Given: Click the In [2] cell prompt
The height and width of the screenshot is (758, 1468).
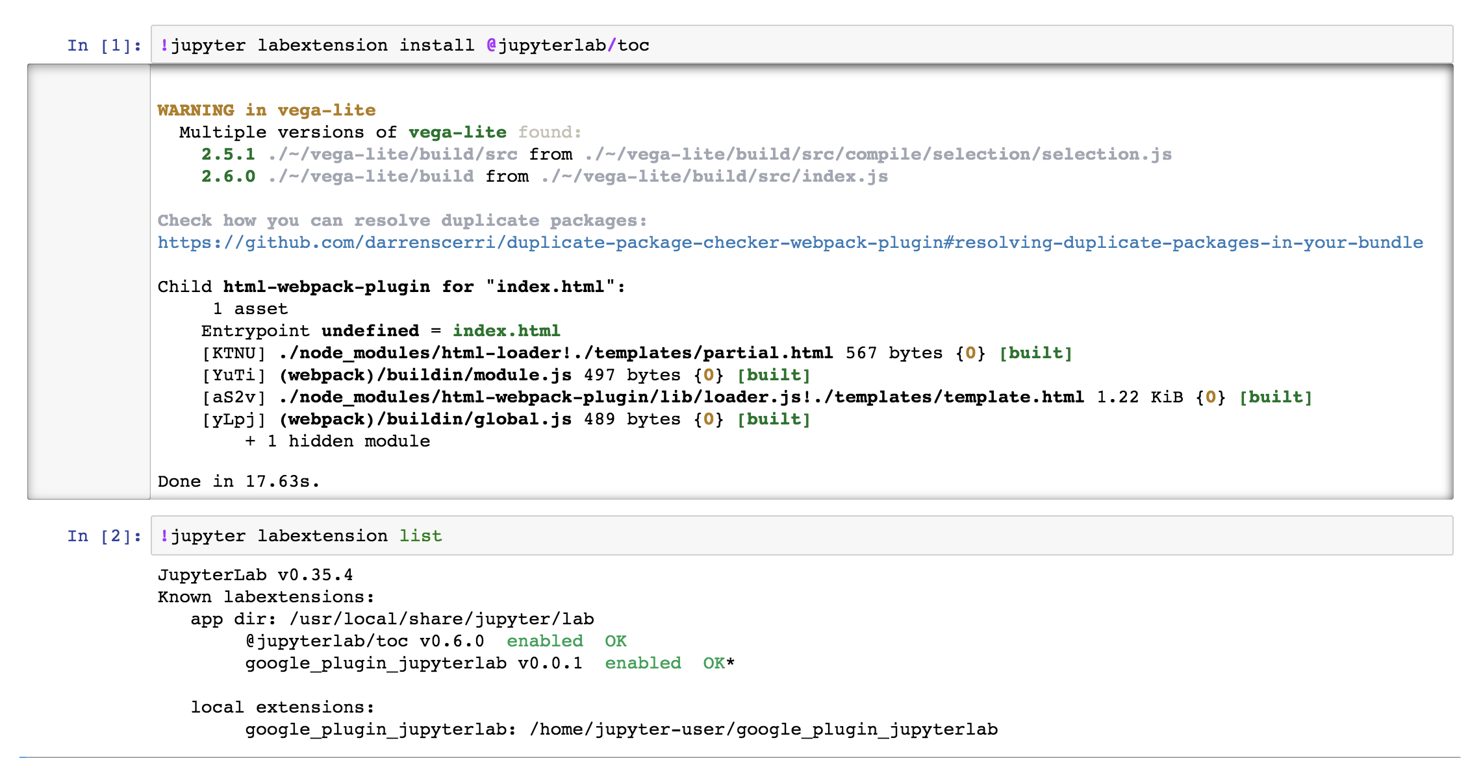Looking at the screenshot, I should point(103,535).
